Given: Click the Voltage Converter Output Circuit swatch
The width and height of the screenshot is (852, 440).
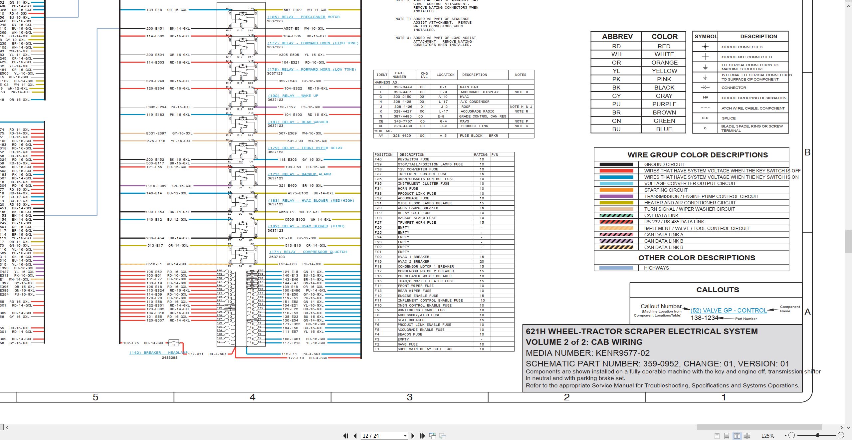Looking at the screenshot, I should (x=616, y=184).
